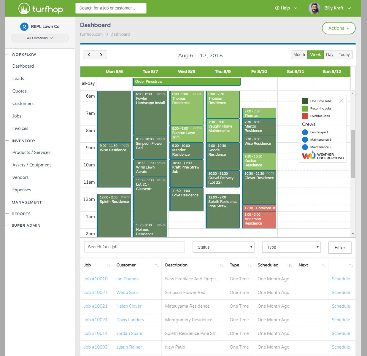Click the Weather Underground logo

click(x=322, y=155)
